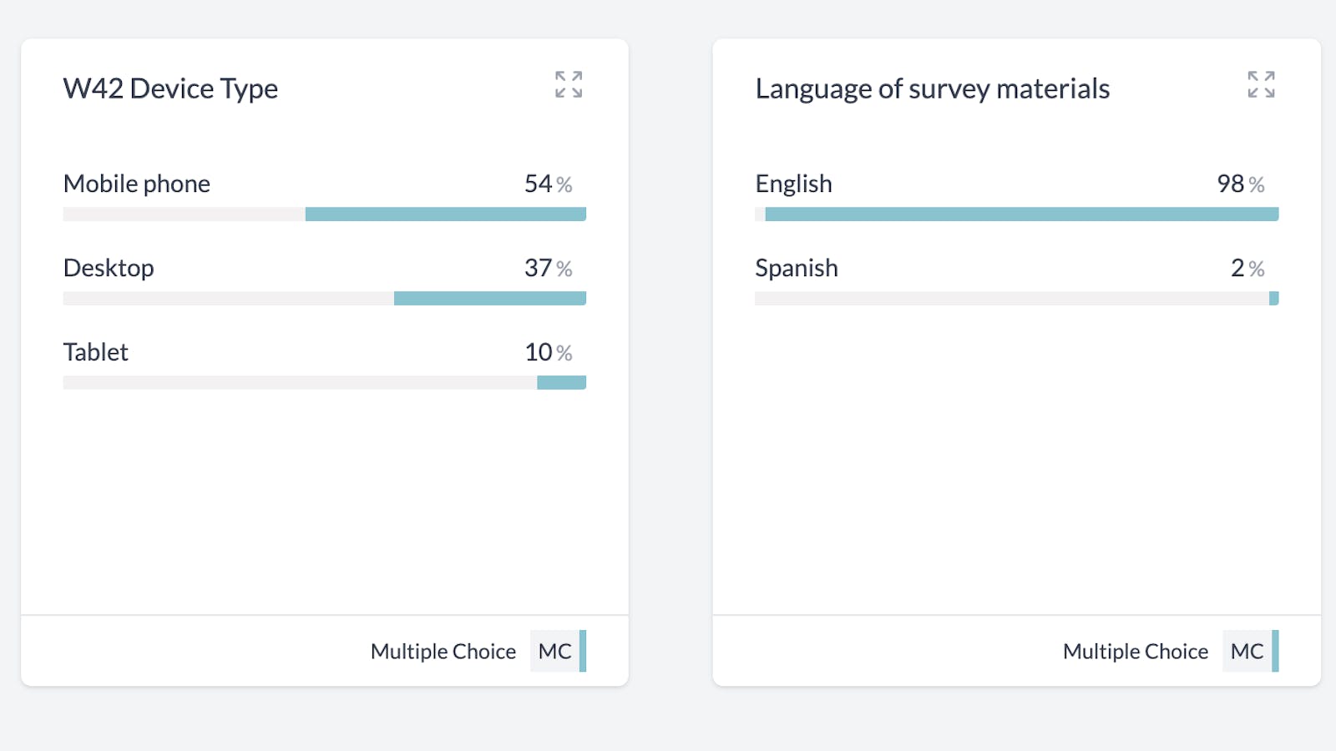Screen dimensions: 1336x751
Task: Select the Desktop percentage bar
Action: tap(489, 299)
